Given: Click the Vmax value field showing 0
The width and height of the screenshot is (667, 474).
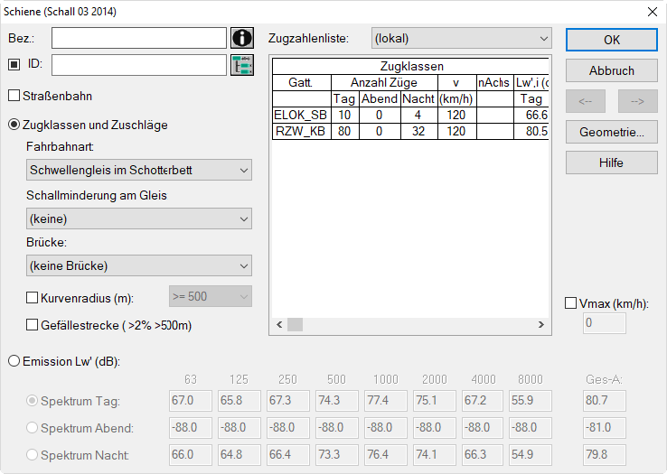Looking at the screenshot, I should pos(605,323).
